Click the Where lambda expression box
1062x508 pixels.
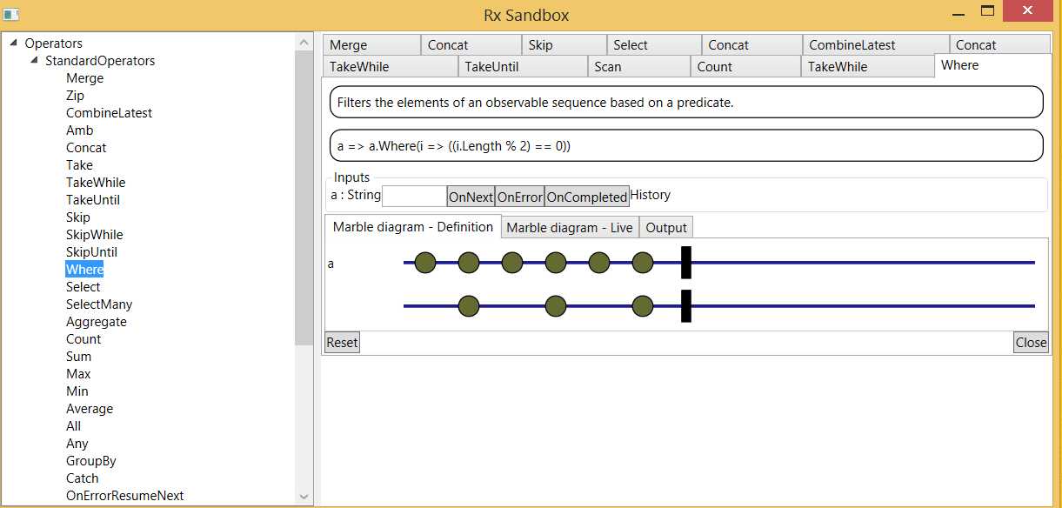[686, 146]
